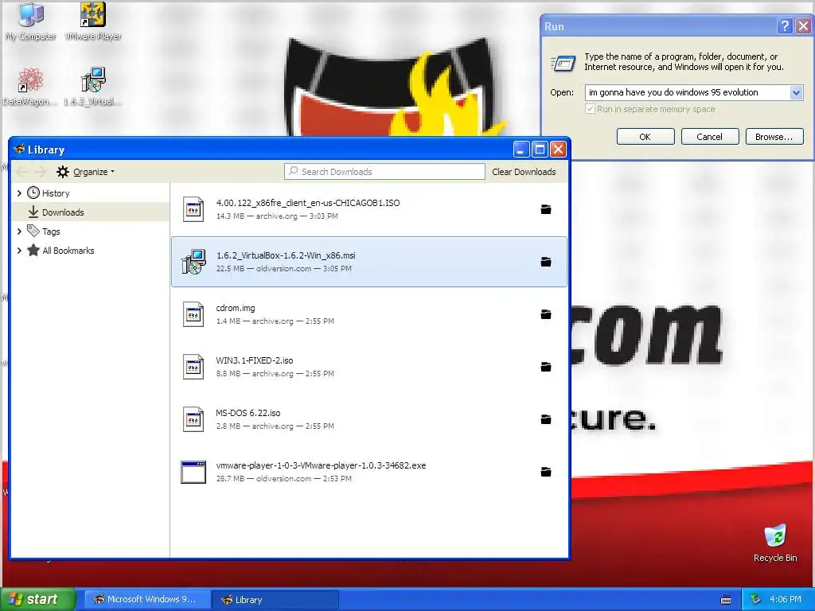Click the cdrom.img file icon

click(193, 314)
